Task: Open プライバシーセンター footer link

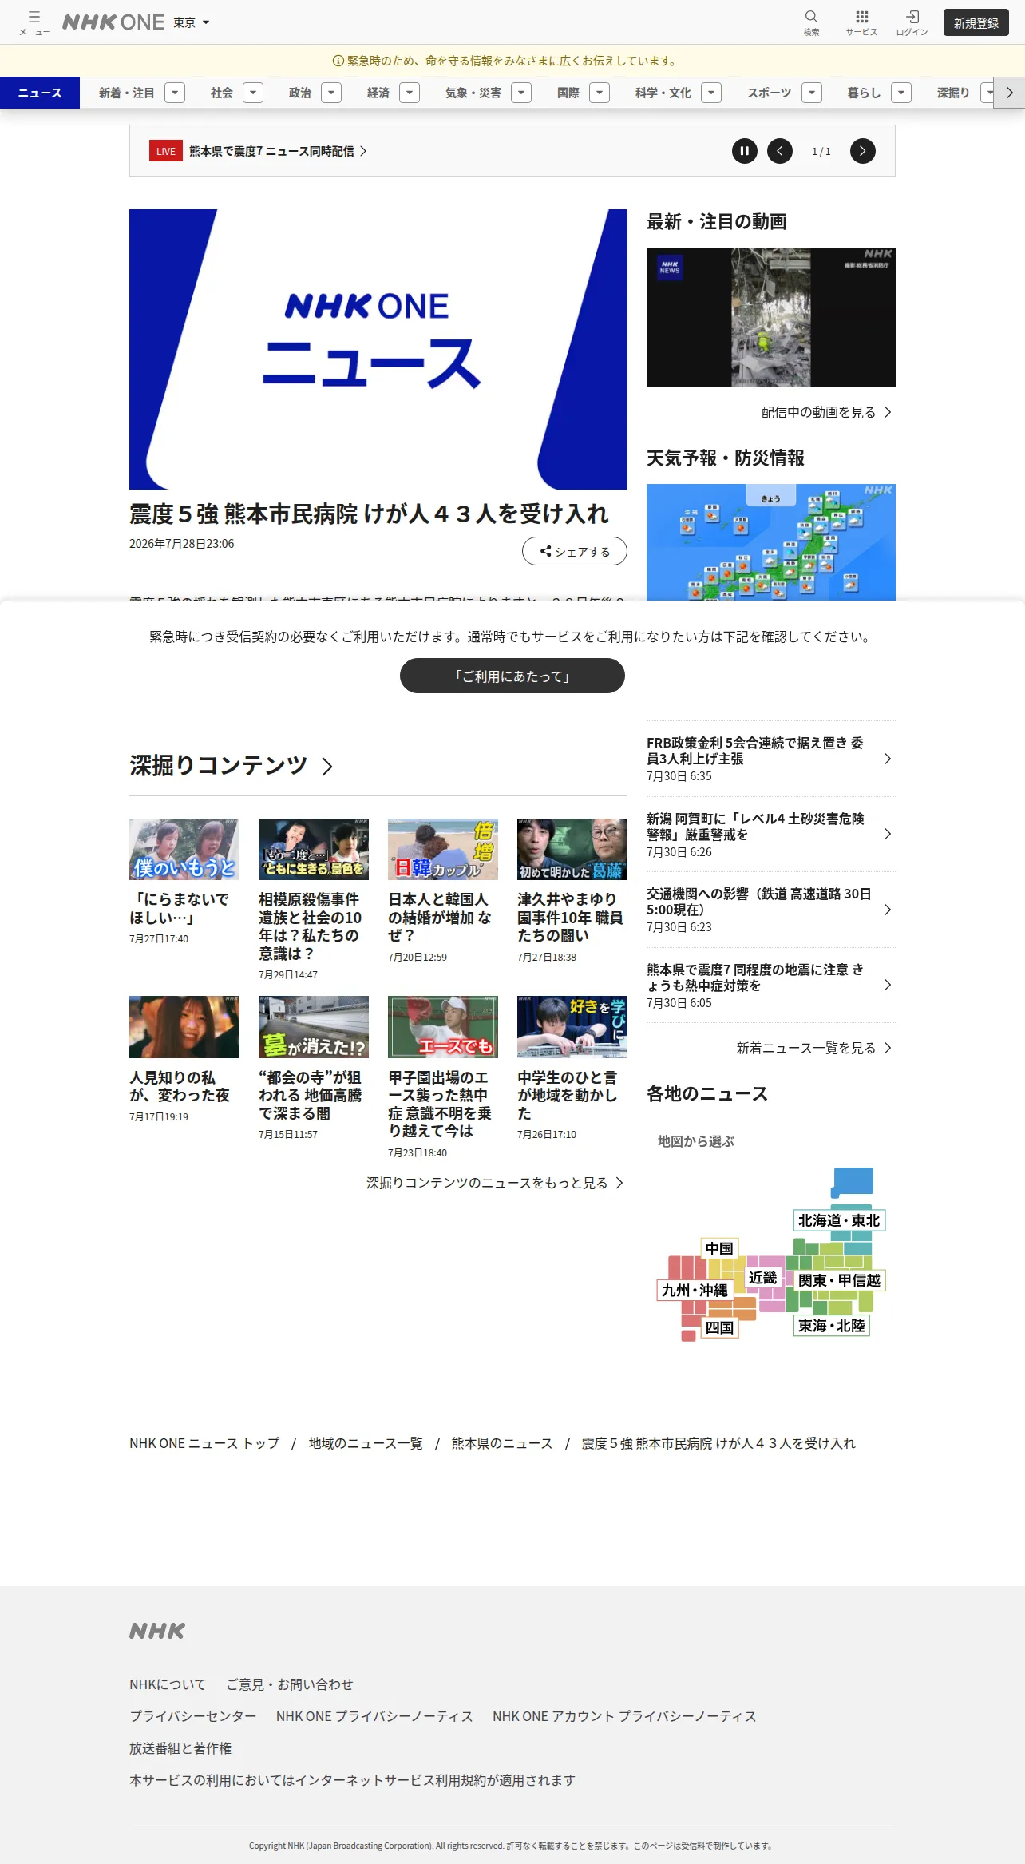Action: tap(193, 1716)
